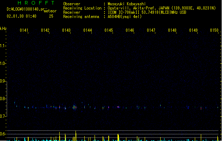Click the HROFFT title text
222x141 pixels.
(x=36, y=3)
